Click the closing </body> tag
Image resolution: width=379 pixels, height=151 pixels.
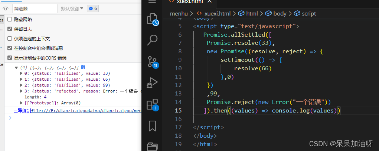205,135
